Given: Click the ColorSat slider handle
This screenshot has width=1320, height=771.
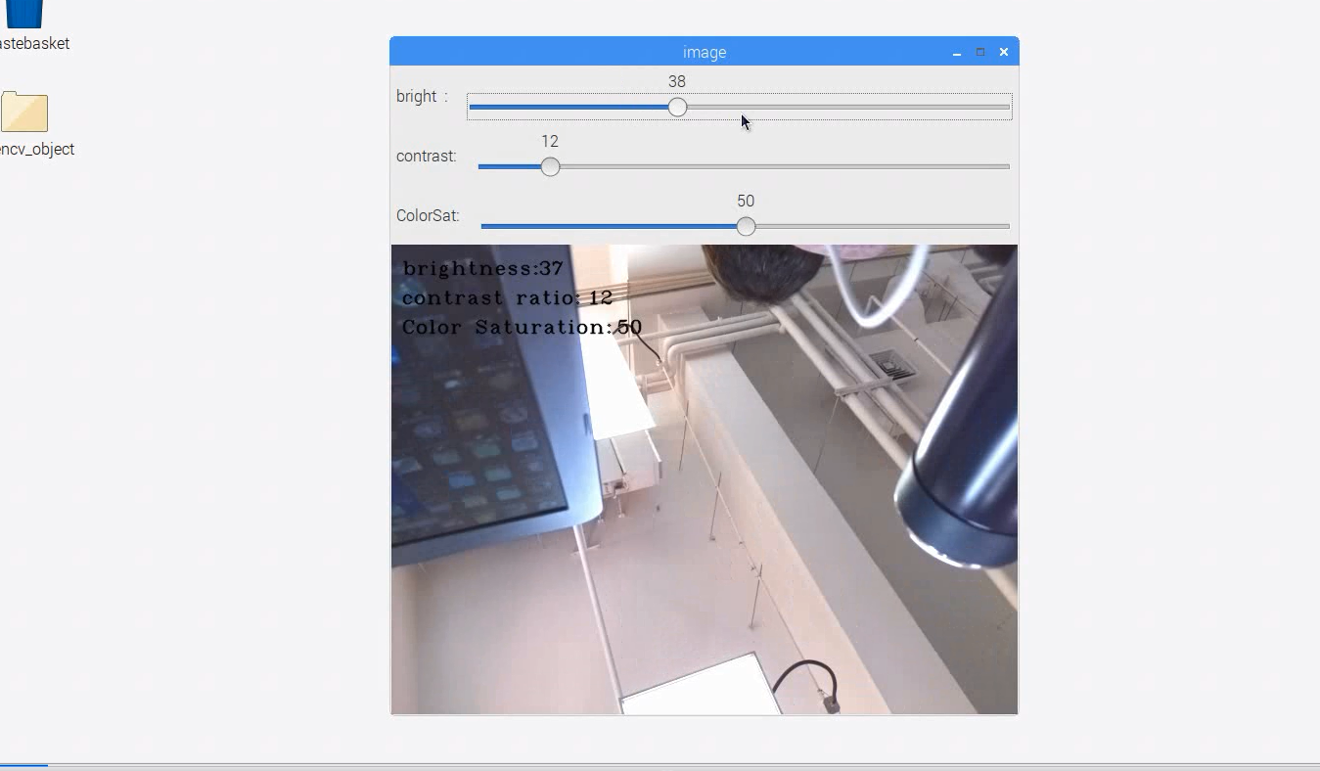Looking at the screenshot, I should [x=746, y=227].
